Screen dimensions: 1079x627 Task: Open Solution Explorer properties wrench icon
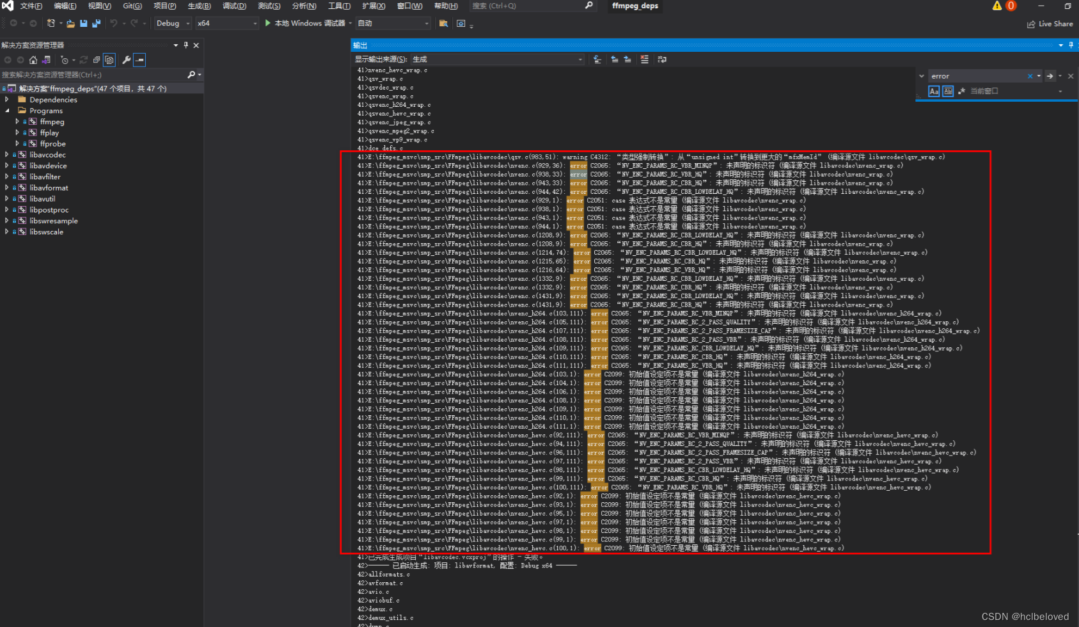click(x=127, y=60)
